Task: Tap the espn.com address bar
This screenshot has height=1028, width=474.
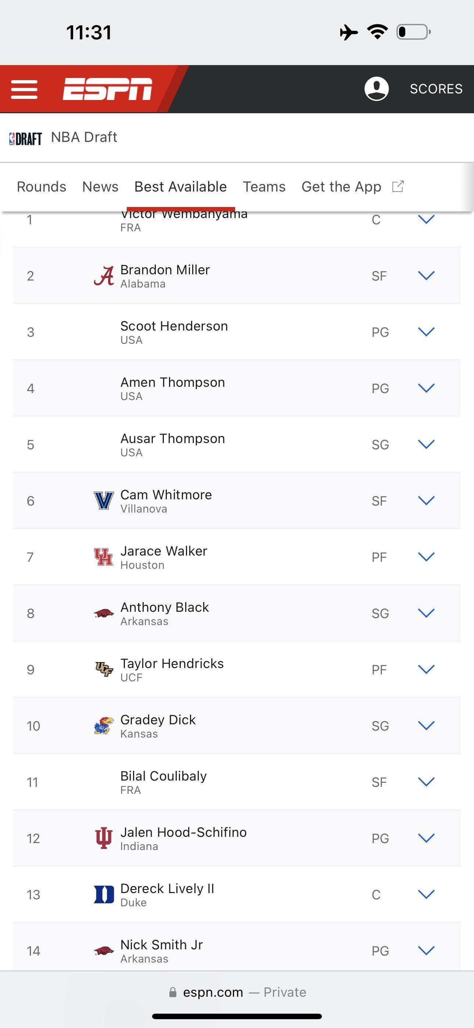Action: [237, 992]
